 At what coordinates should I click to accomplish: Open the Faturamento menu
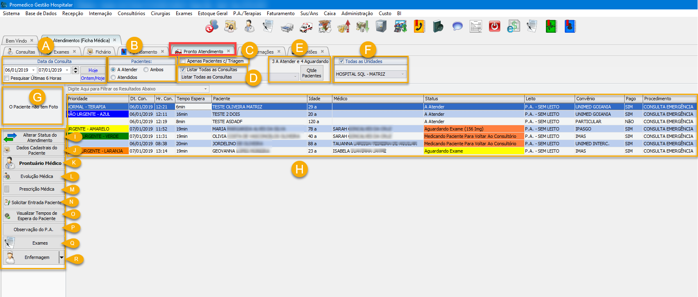tap(280, 13)
